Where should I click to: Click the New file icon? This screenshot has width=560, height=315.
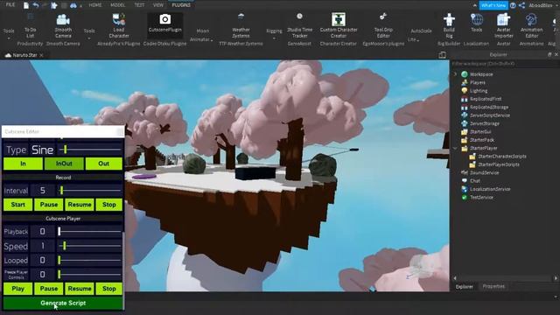pos(26,5)
